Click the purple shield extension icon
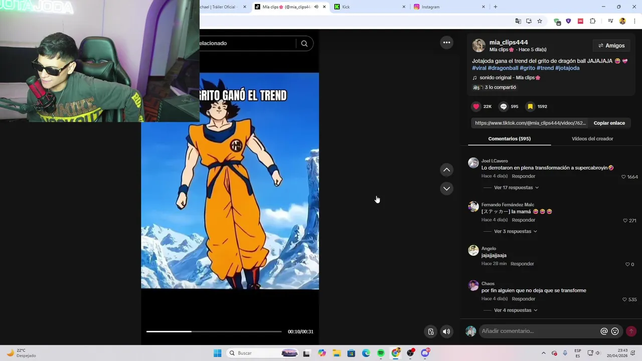The width and height of the screenshot is (642, 361). pos(568,21)
